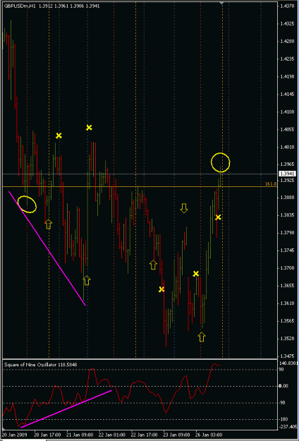Viewport: 299px width, 441px height.
Task: Select the highest yellow X mark near 1.4055
Action: (89, 128)
